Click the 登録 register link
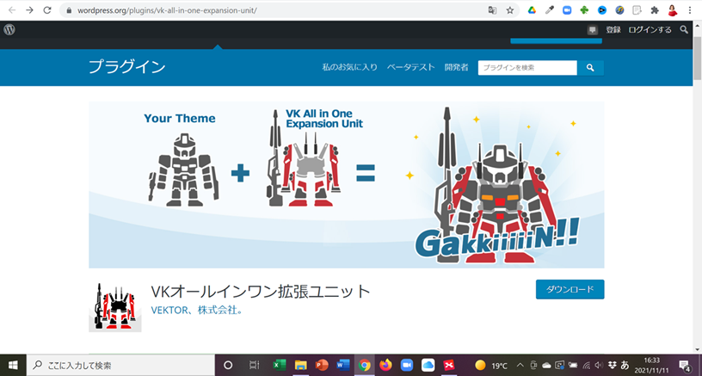The height and width of the screenshot is (376, 702). 613,30
